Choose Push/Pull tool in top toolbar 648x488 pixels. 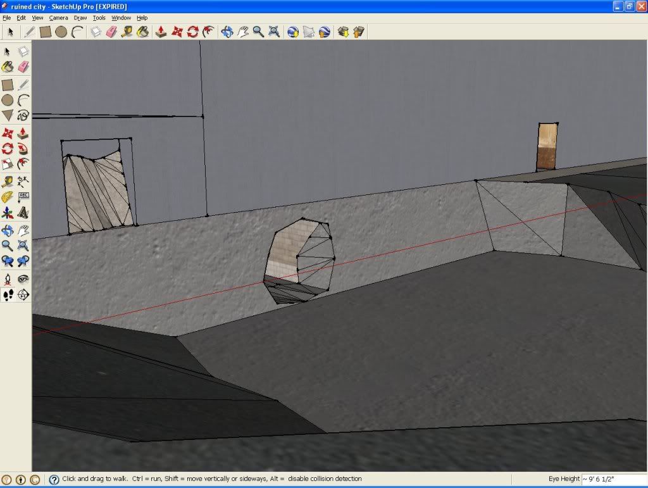(161, 32)
